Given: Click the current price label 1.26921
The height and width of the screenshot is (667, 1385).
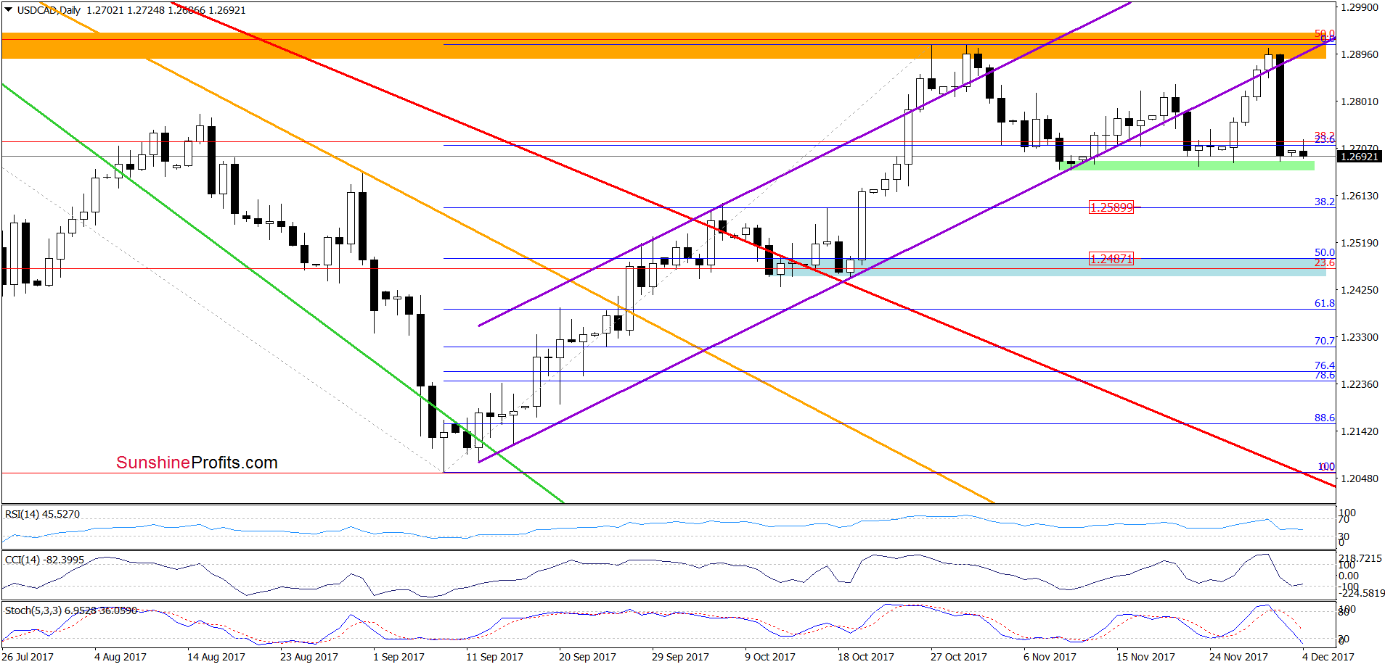Looking at the screenshot, I should [1359, 157].
